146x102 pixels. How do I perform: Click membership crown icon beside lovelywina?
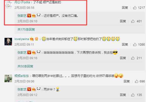click(32, 39)
